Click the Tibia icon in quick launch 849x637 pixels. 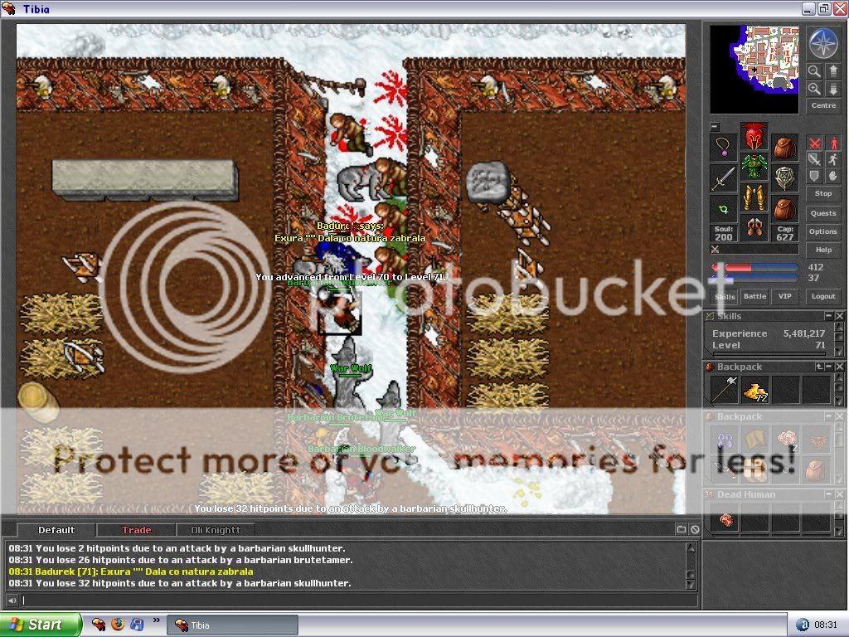point(99,624)
